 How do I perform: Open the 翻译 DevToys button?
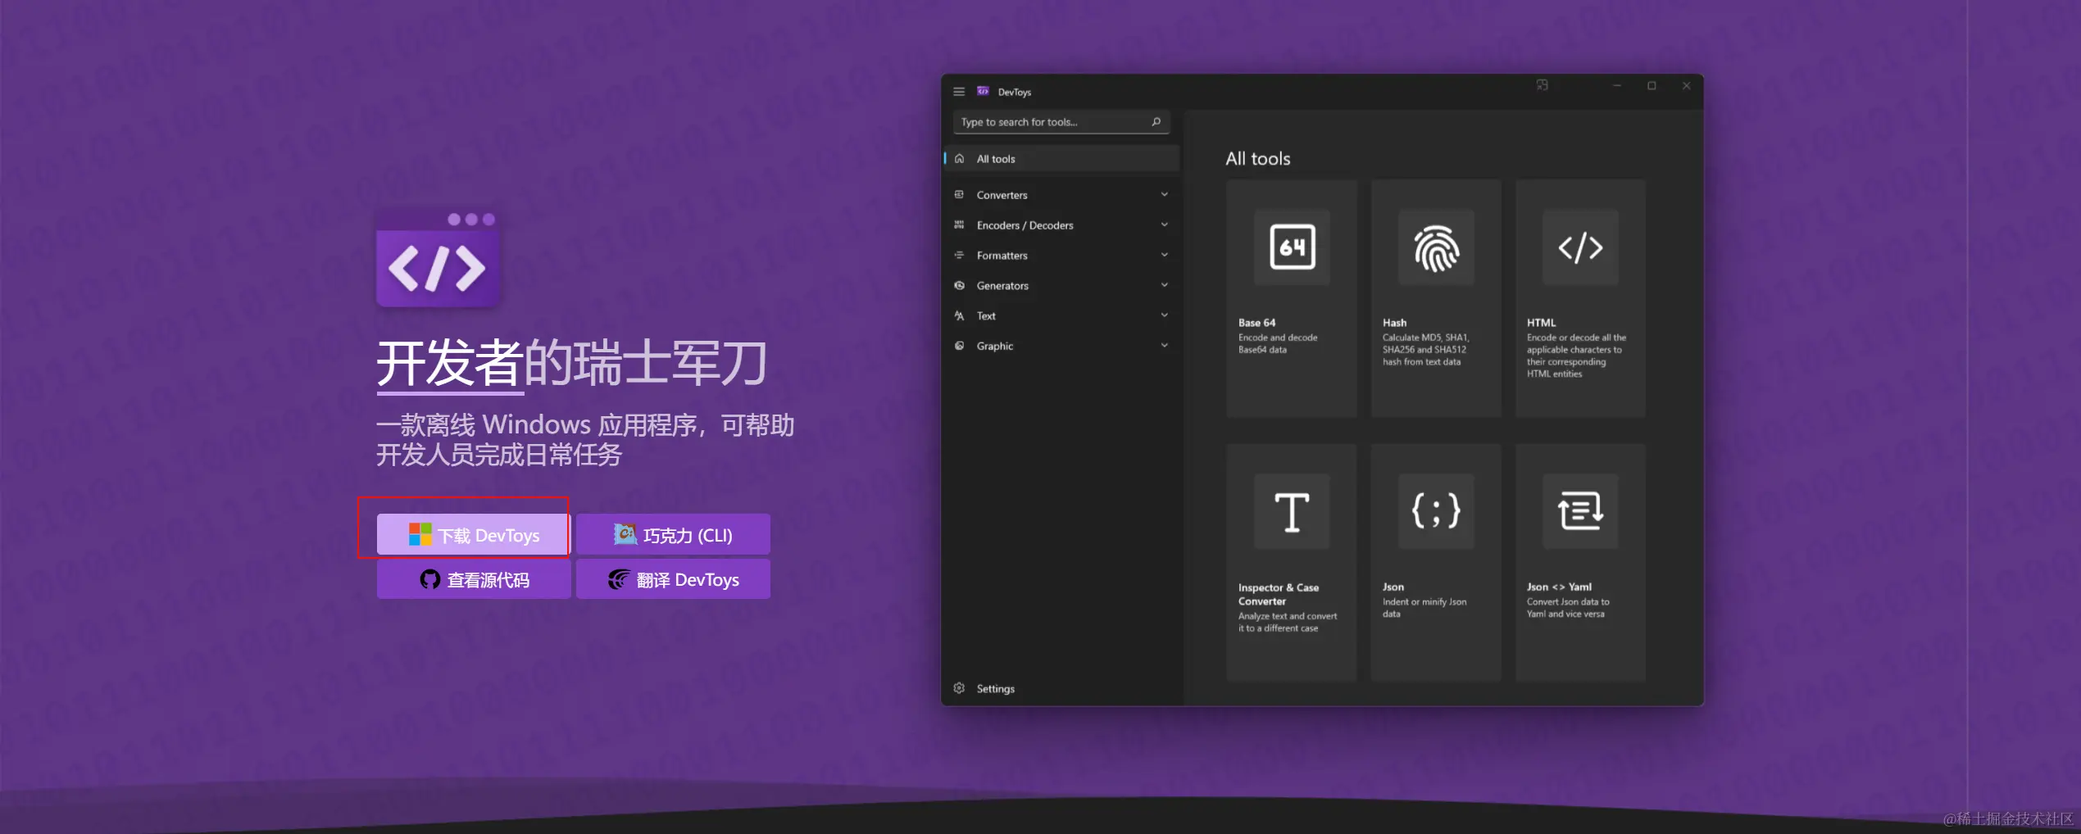click(x=673, y=580)
